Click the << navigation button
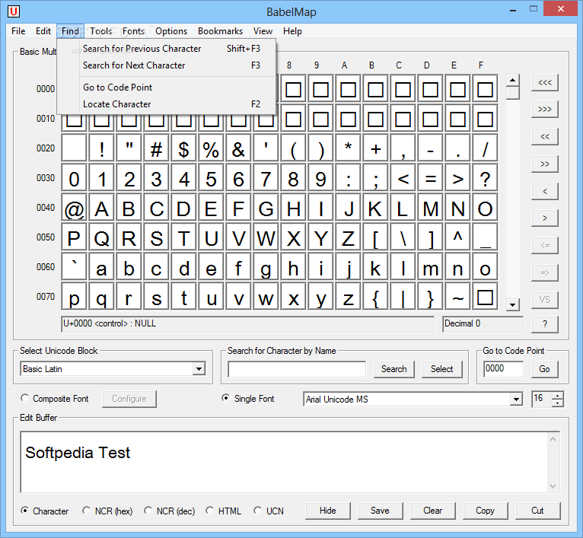This screenshot has width=583, height=538. point(545,136)
